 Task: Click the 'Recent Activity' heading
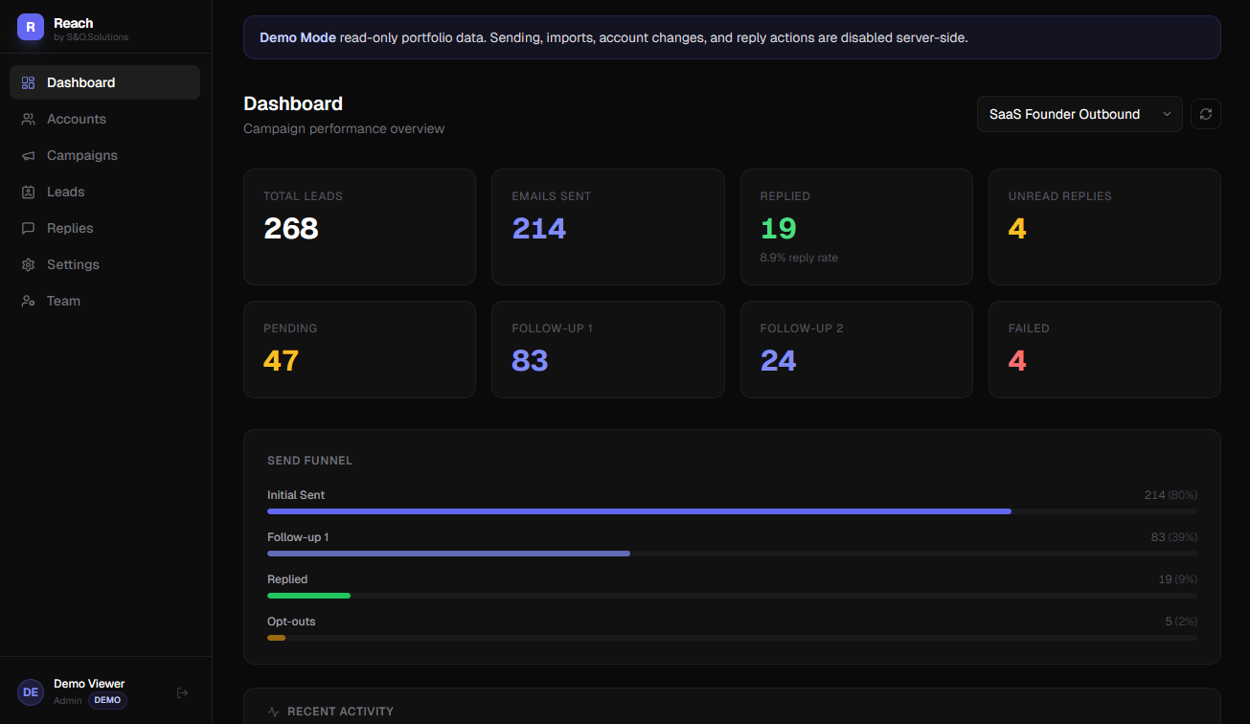tap(340, 712)
